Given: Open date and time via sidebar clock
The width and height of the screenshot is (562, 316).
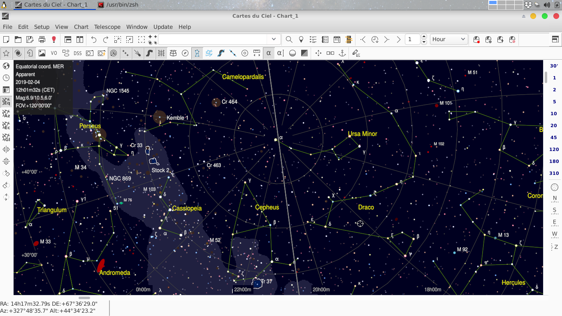Looking at the screenshot, I should (6, 78).
